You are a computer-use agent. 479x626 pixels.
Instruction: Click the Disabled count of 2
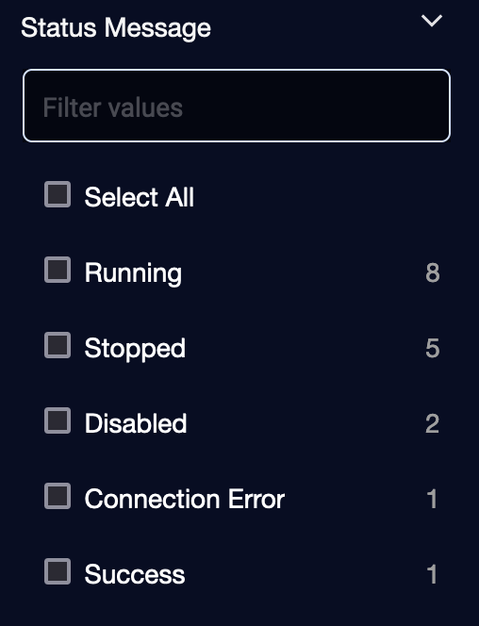[x=432, y=423]
